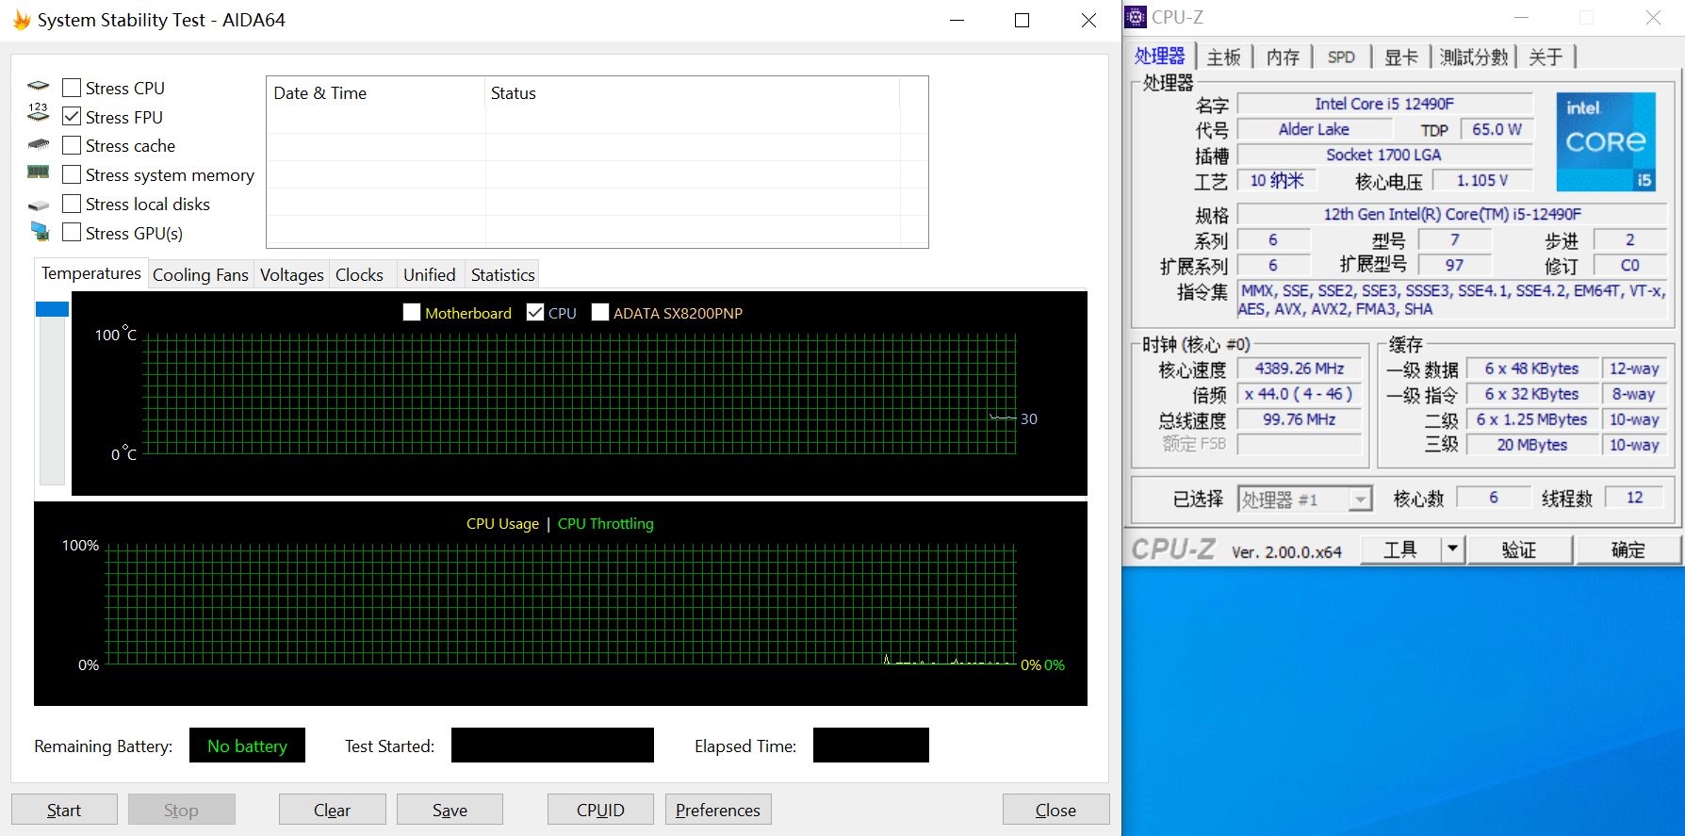The height and width of the screenshot is (836, 1685).
Task: Click the 65.0 W TDP value
Action: [x=1497, y=129]
